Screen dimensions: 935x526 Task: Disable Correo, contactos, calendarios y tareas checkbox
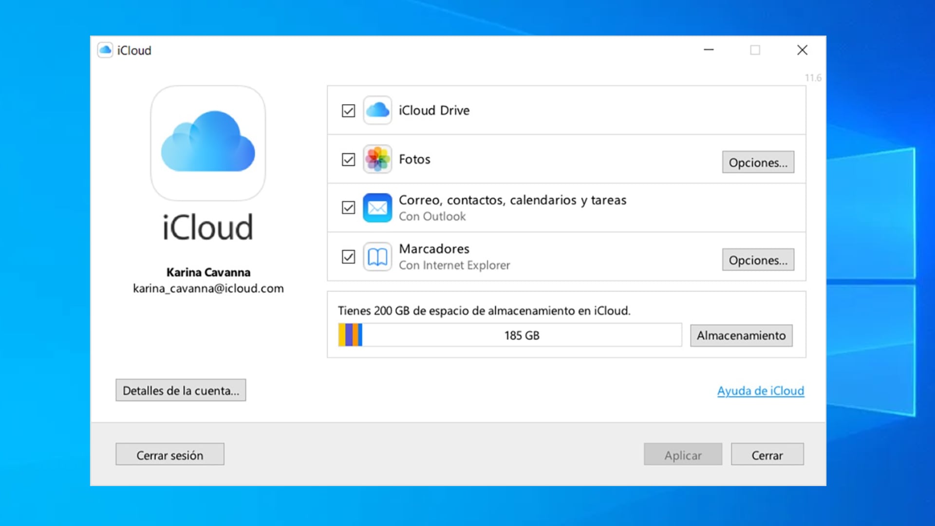(x=348, y=208)
